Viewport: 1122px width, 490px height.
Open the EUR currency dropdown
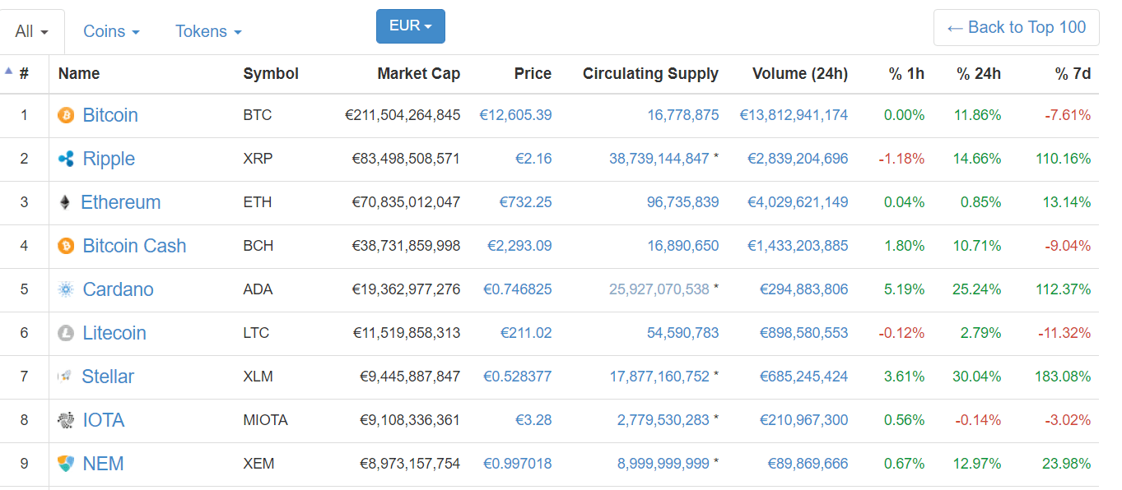coord(410,26)
